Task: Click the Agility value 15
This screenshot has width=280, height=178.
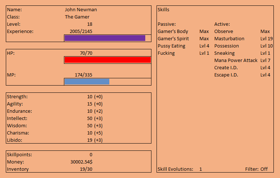Action: [90, 104]
